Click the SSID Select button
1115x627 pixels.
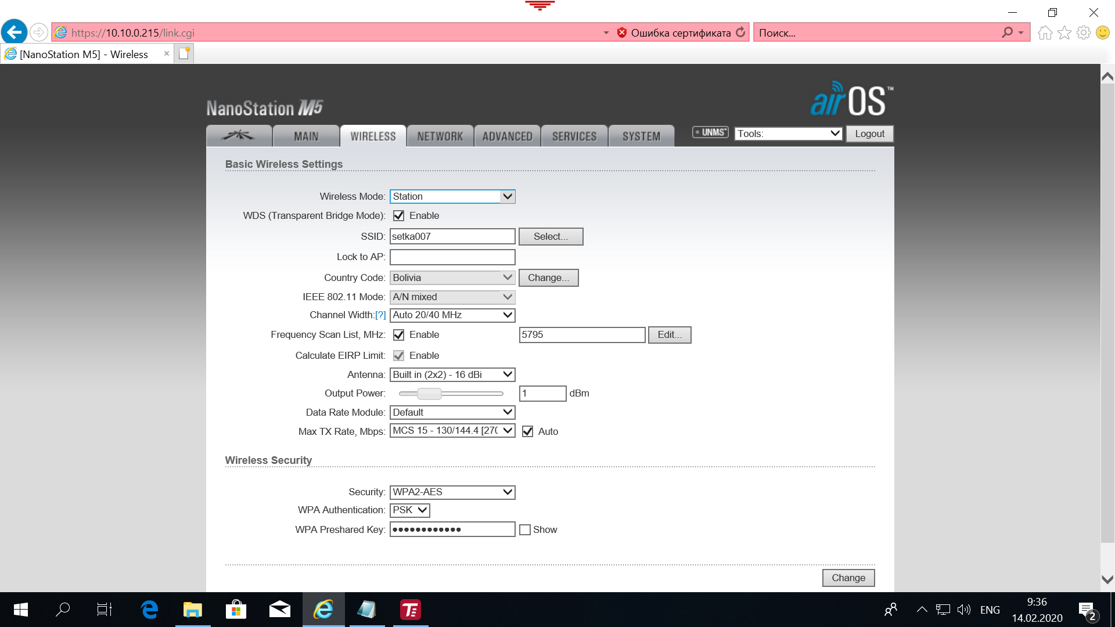[x=551, y=236]
